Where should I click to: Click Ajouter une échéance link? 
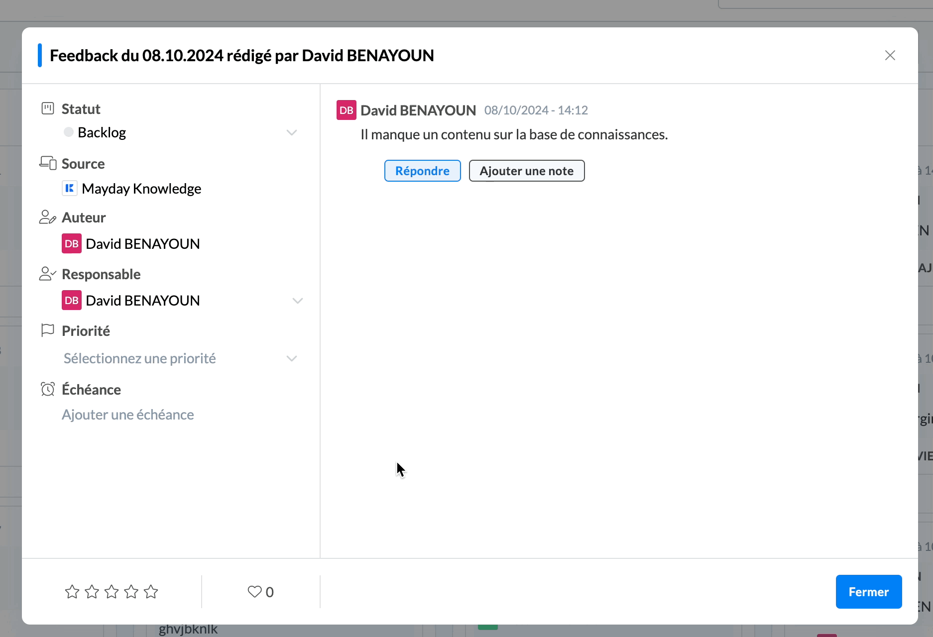[127, 414]
